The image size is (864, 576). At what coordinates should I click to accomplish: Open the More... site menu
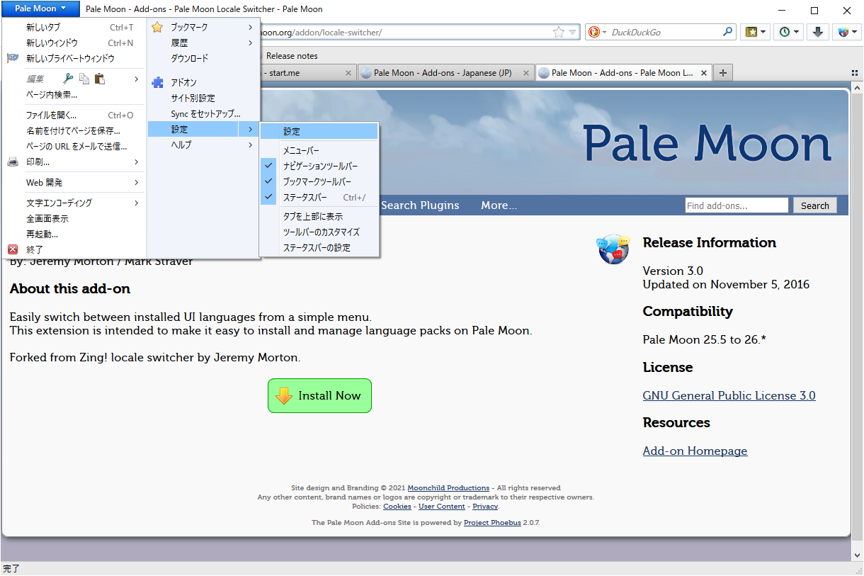pos(499,205)
